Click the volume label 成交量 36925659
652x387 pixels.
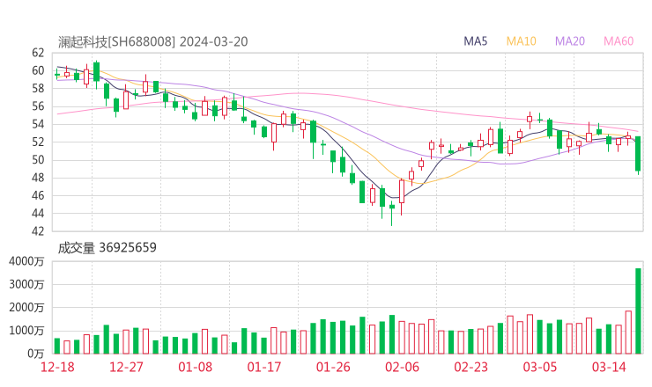[107, 247]
